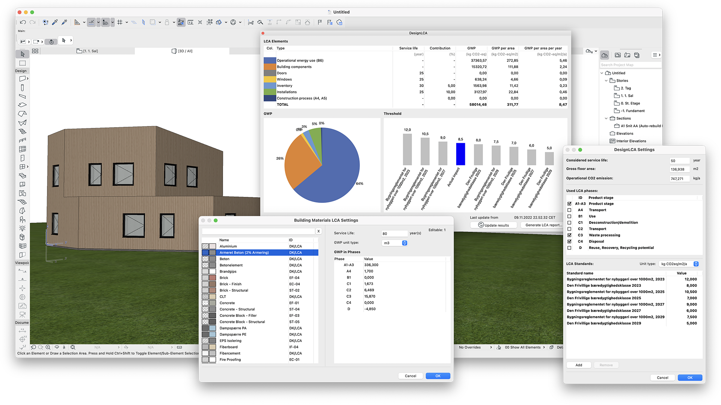Select the eyedropper pick-up parameters tool
The height and width of the screenshot is (405, 721).
click(55, 22)
